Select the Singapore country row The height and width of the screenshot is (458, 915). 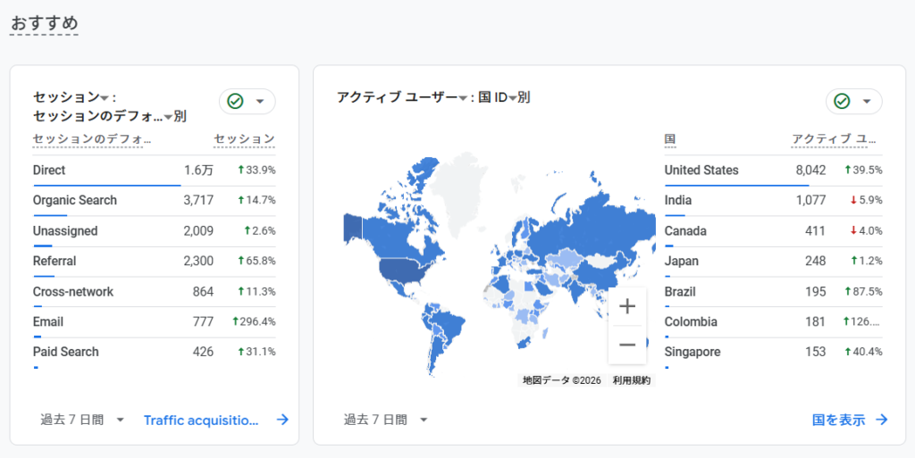tap(773, 354)
